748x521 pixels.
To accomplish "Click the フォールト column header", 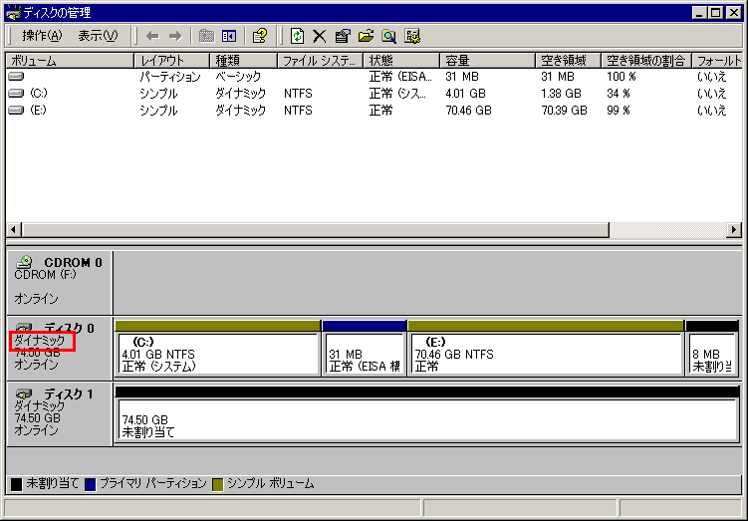I will click(717, 61).
